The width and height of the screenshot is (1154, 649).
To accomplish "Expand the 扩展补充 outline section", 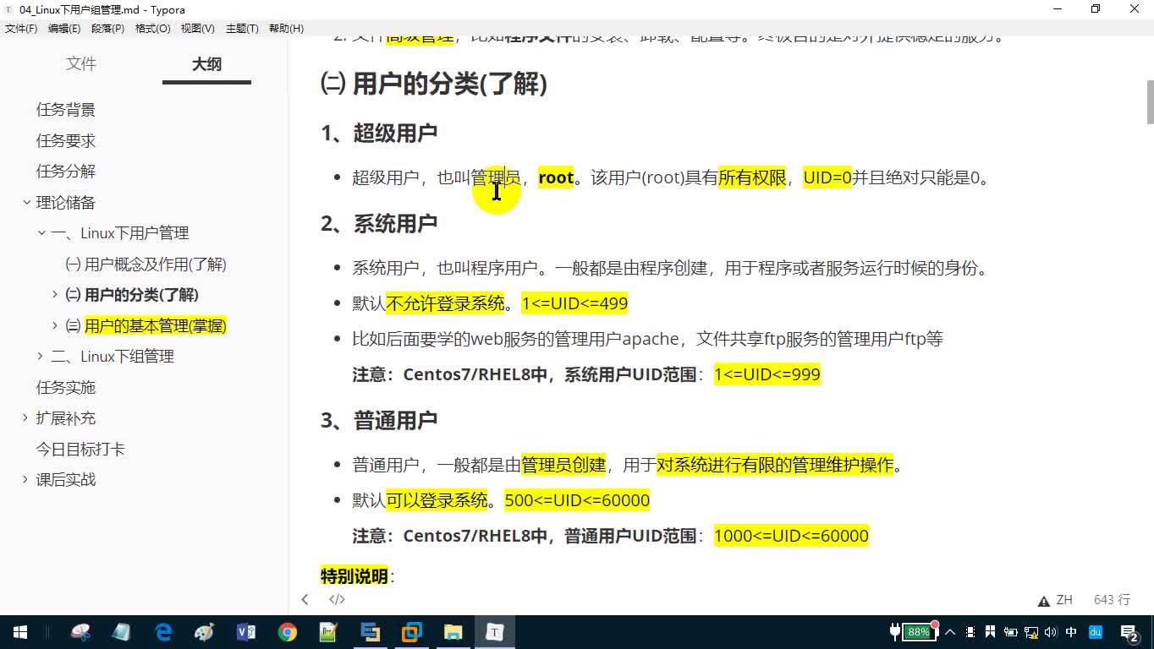I will tap(26, 418).
